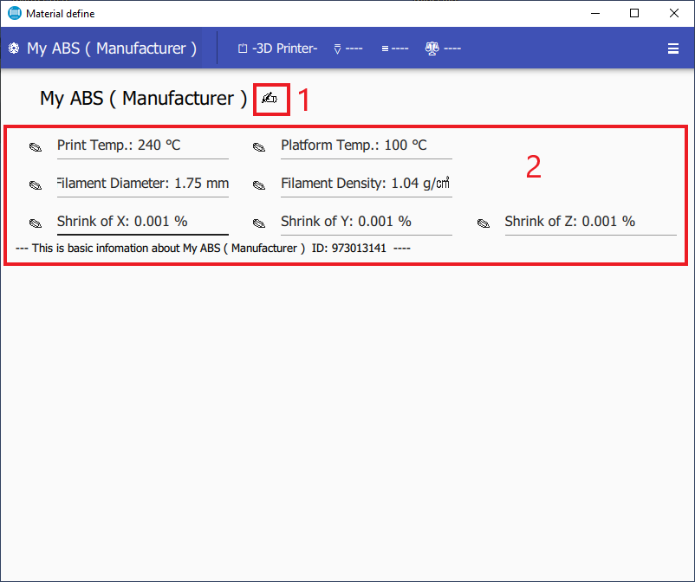Click the Shrink of Y 0.001 % field
The height and width of the screenshot is (582, 695).
(366, 222)
